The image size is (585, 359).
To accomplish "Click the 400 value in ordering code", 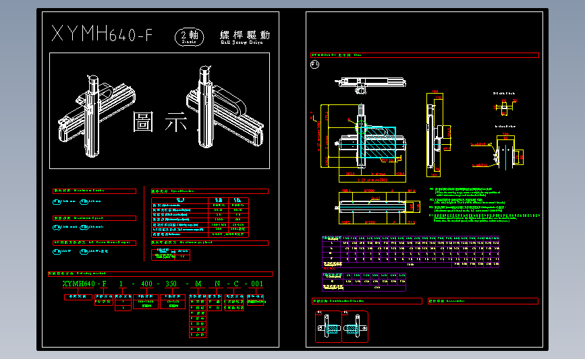I will click(x=146, y=284).
